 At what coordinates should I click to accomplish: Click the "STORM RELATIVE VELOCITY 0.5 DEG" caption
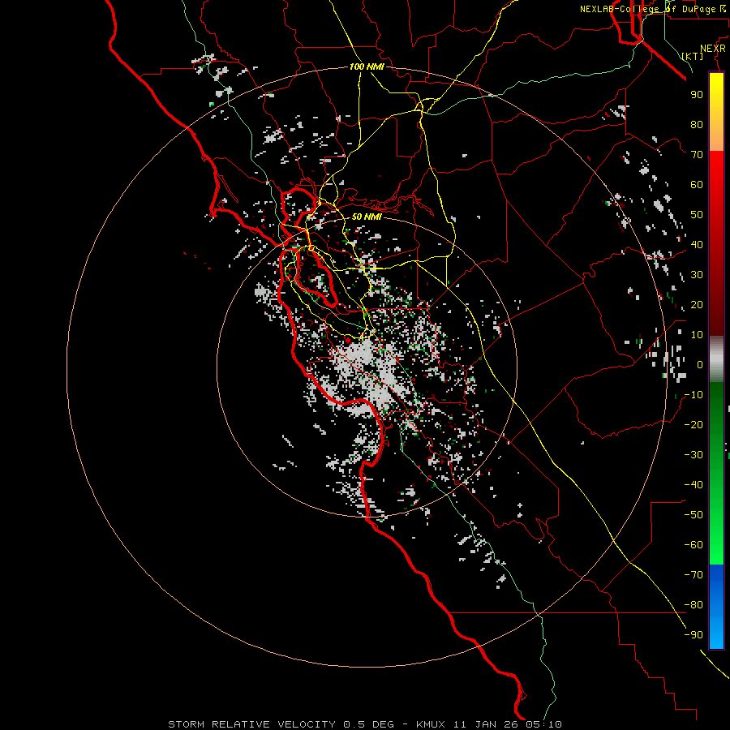281,724
